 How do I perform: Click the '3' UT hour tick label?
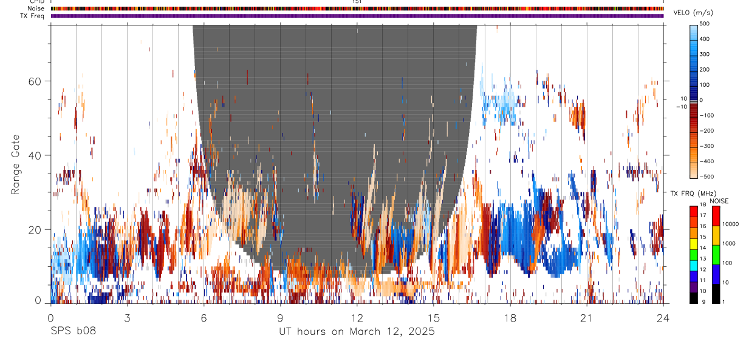[126, 317]
